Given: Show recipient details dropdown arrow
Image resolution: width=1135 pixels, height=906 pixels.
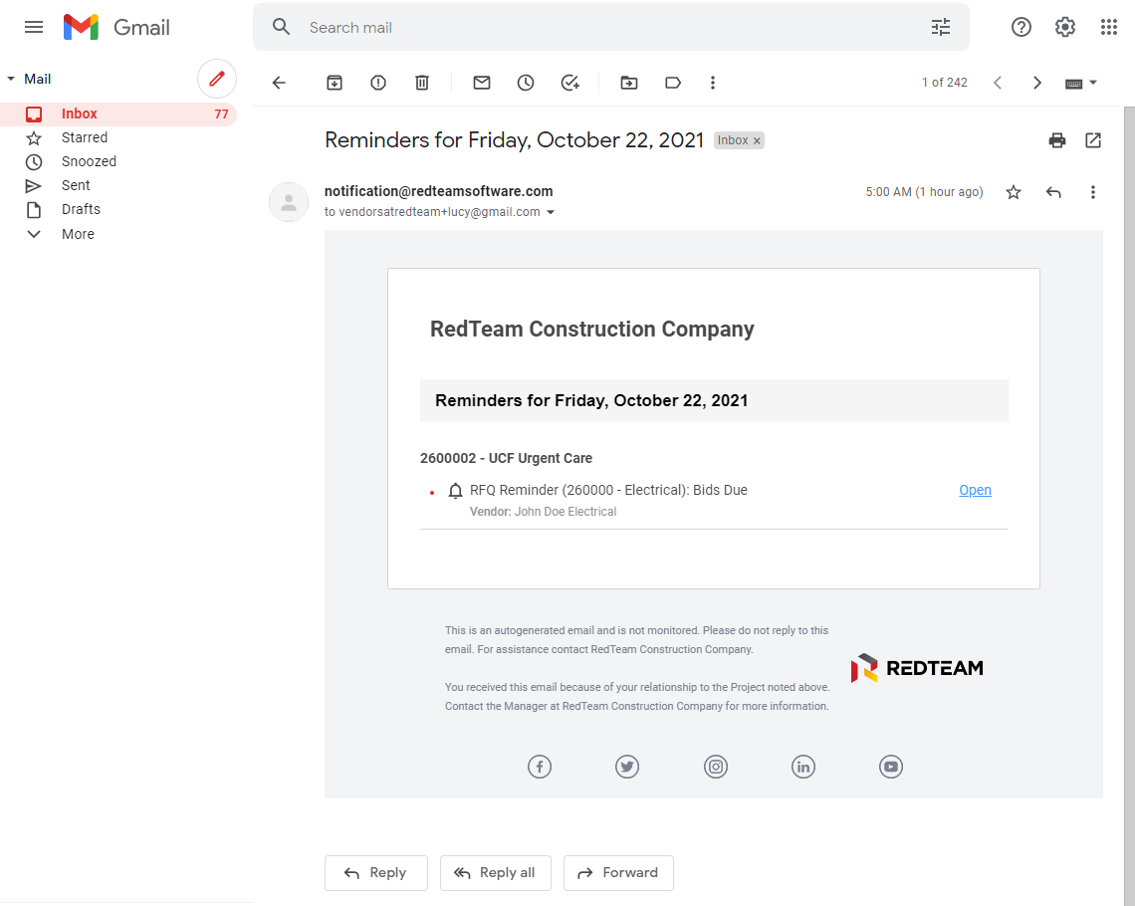Looking at the screenshot, I should coord(551,212).
